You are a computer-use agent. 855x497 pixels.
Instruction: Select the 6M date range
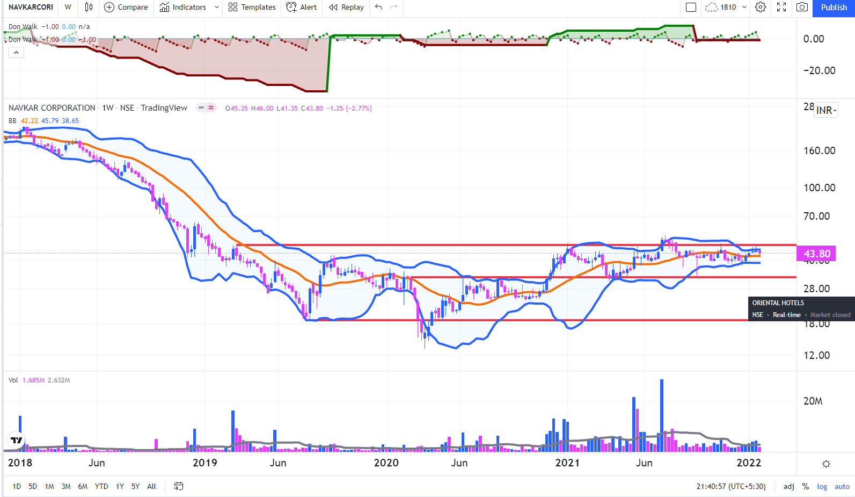(x=83, y=486)
